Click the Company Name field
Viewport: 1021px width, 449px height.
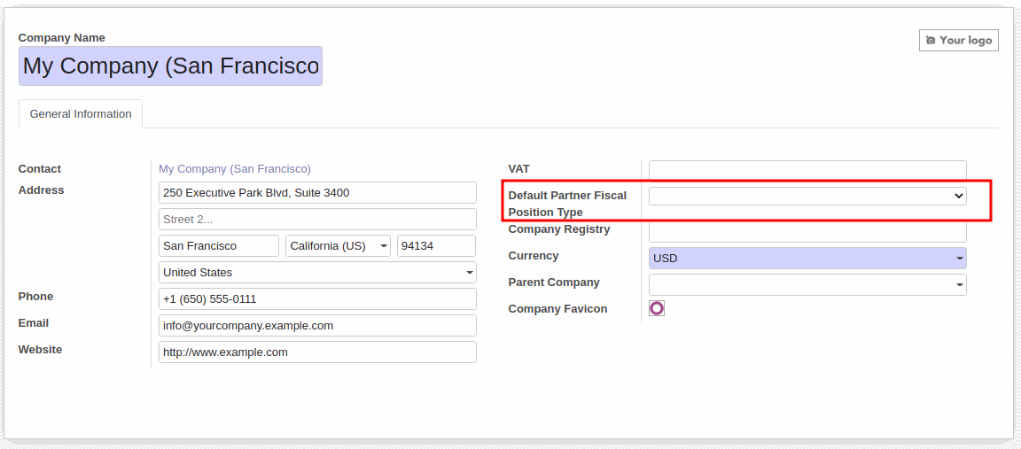(170, 66)
